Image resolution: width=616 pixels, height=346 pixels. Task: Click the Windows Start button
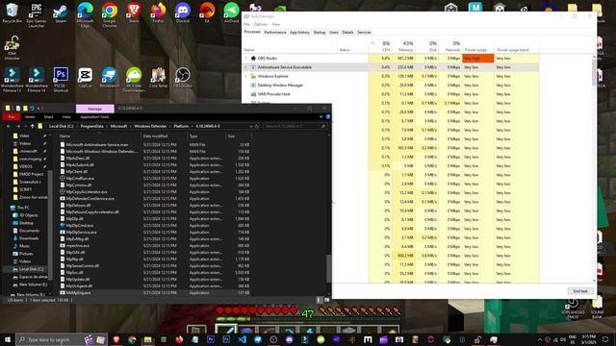tap(8, 339)
